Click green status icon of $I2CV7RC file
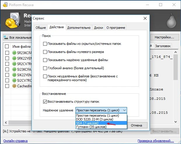The width and height of the screenshot is (181, 144). [x=15, y=81]
